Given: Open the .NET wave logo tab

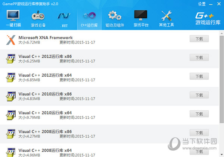Looking at the screenshot, I should click(x=64, y=16).
